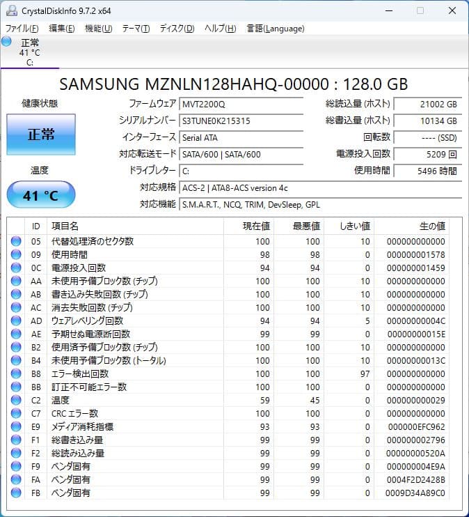Click total host reads value 21002 GB
Screen dimensions: 469x517
tap(428, 105)
